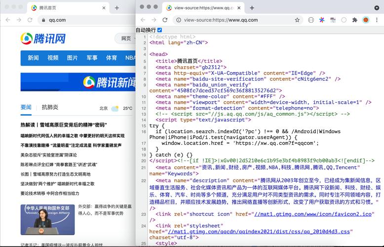Open the user profile avatar

point(366,20)
